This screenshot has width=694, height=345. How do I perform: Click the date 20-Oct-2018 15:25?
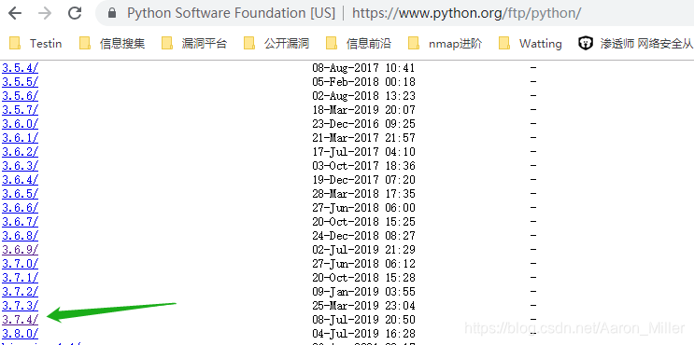[363, 222]
